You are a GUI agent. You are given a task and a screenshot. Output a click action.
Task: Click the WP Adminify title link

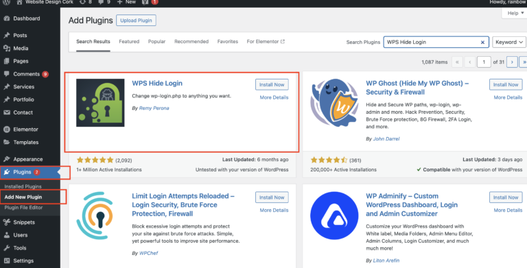(412, 205)
